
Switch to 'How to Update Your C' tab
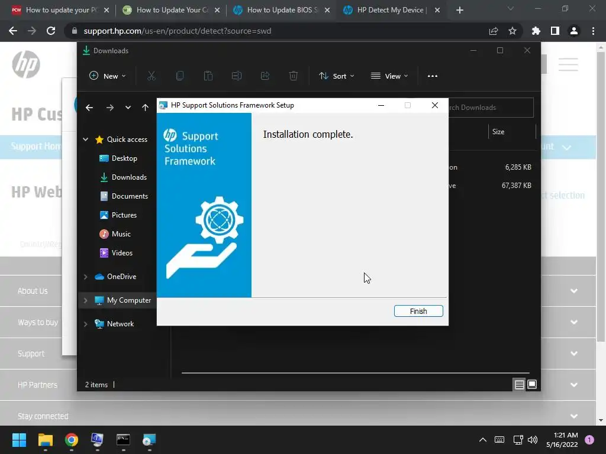[171, 10]
